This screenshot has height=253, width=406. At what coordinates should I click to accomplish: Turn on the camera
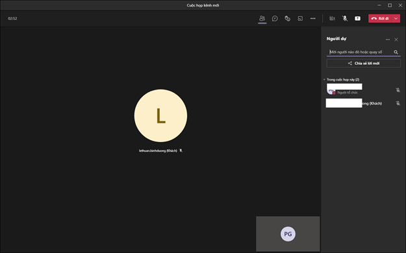pyautogui.click(x=332, y=18)
